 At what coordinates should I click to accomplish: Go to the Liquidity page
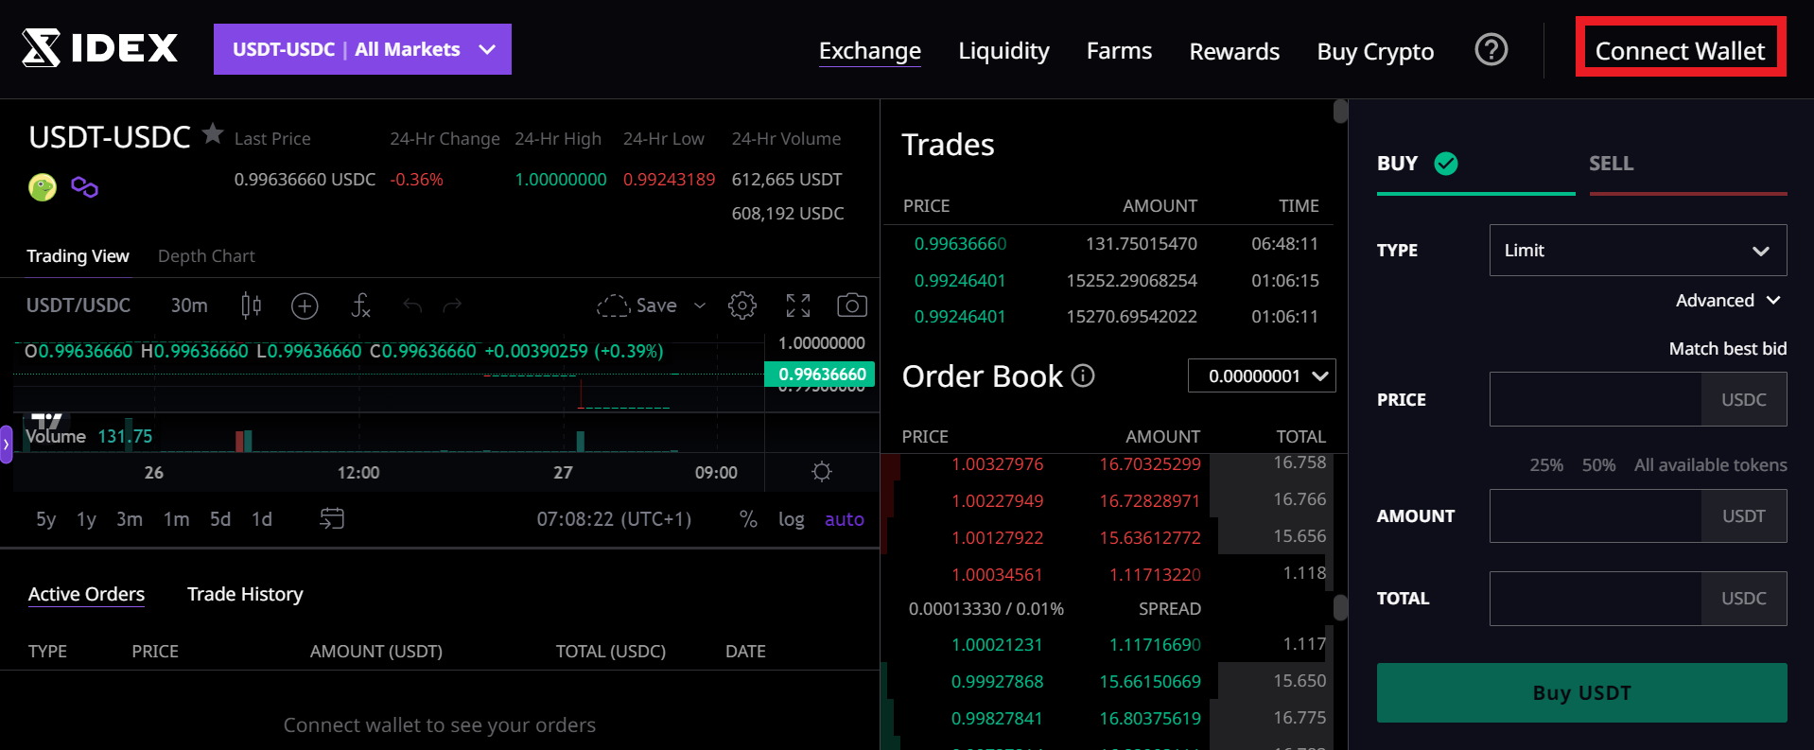tap(1003, 51)
